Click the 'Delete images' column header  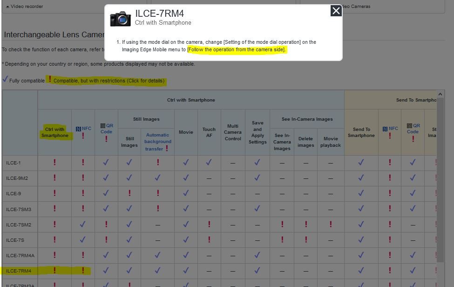coord(306,142)
